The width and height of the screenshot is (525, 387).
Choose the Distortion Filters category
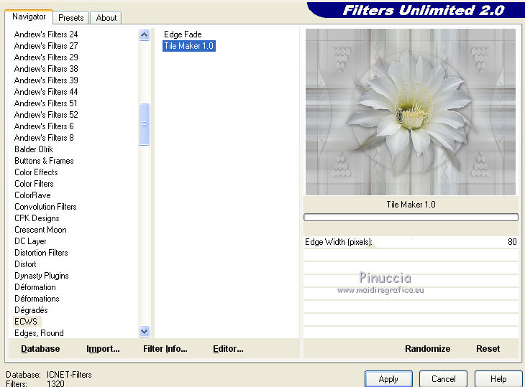[41, 253]
